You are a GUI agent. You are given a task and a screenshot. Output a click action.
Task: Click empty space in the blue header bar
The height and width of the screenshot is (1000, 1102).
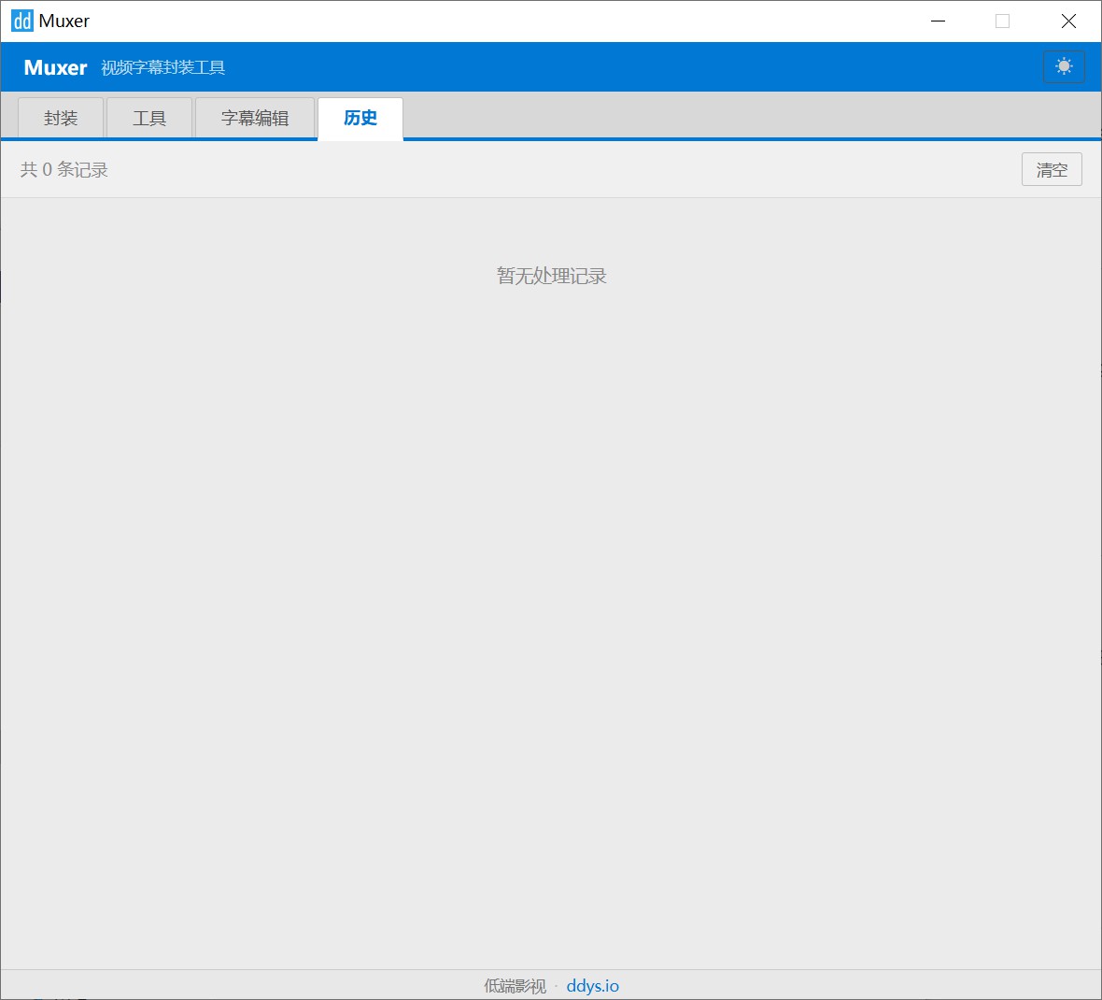(x=635, y=67)
